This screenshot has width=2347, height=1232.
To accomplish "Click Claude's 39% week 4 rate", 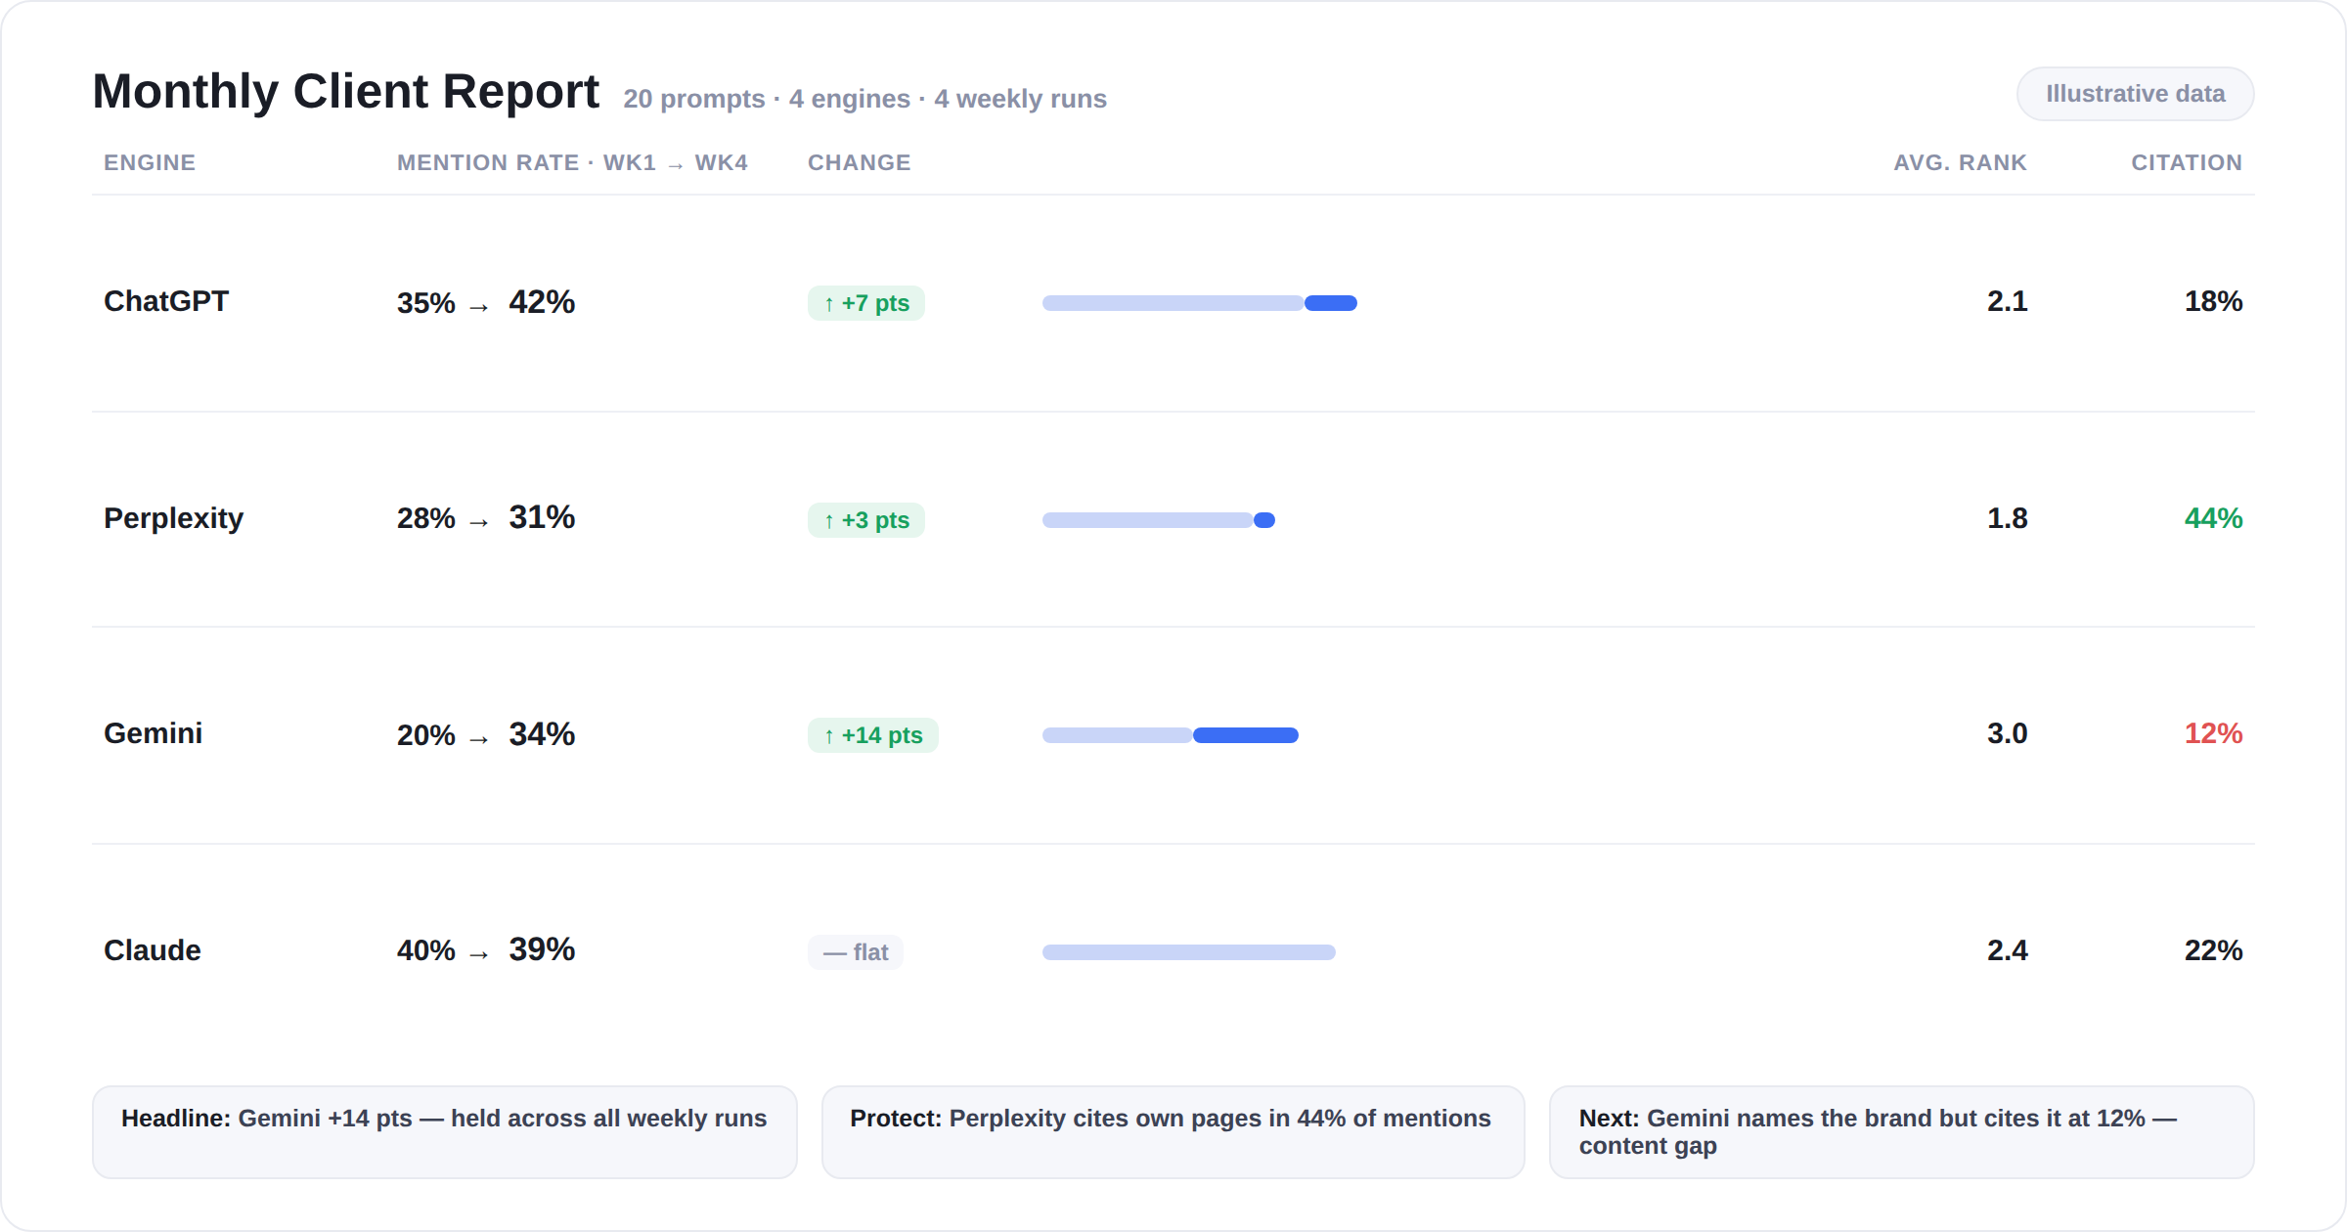I will (542, 948).
